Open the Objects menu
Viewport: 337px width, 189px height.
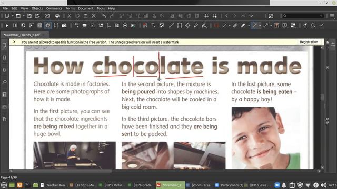[37, 8]
